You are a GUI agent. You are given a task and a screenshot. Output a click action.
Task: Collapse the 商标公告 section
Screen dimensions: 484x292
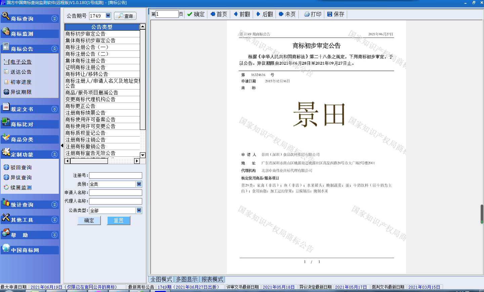point(54,49)
